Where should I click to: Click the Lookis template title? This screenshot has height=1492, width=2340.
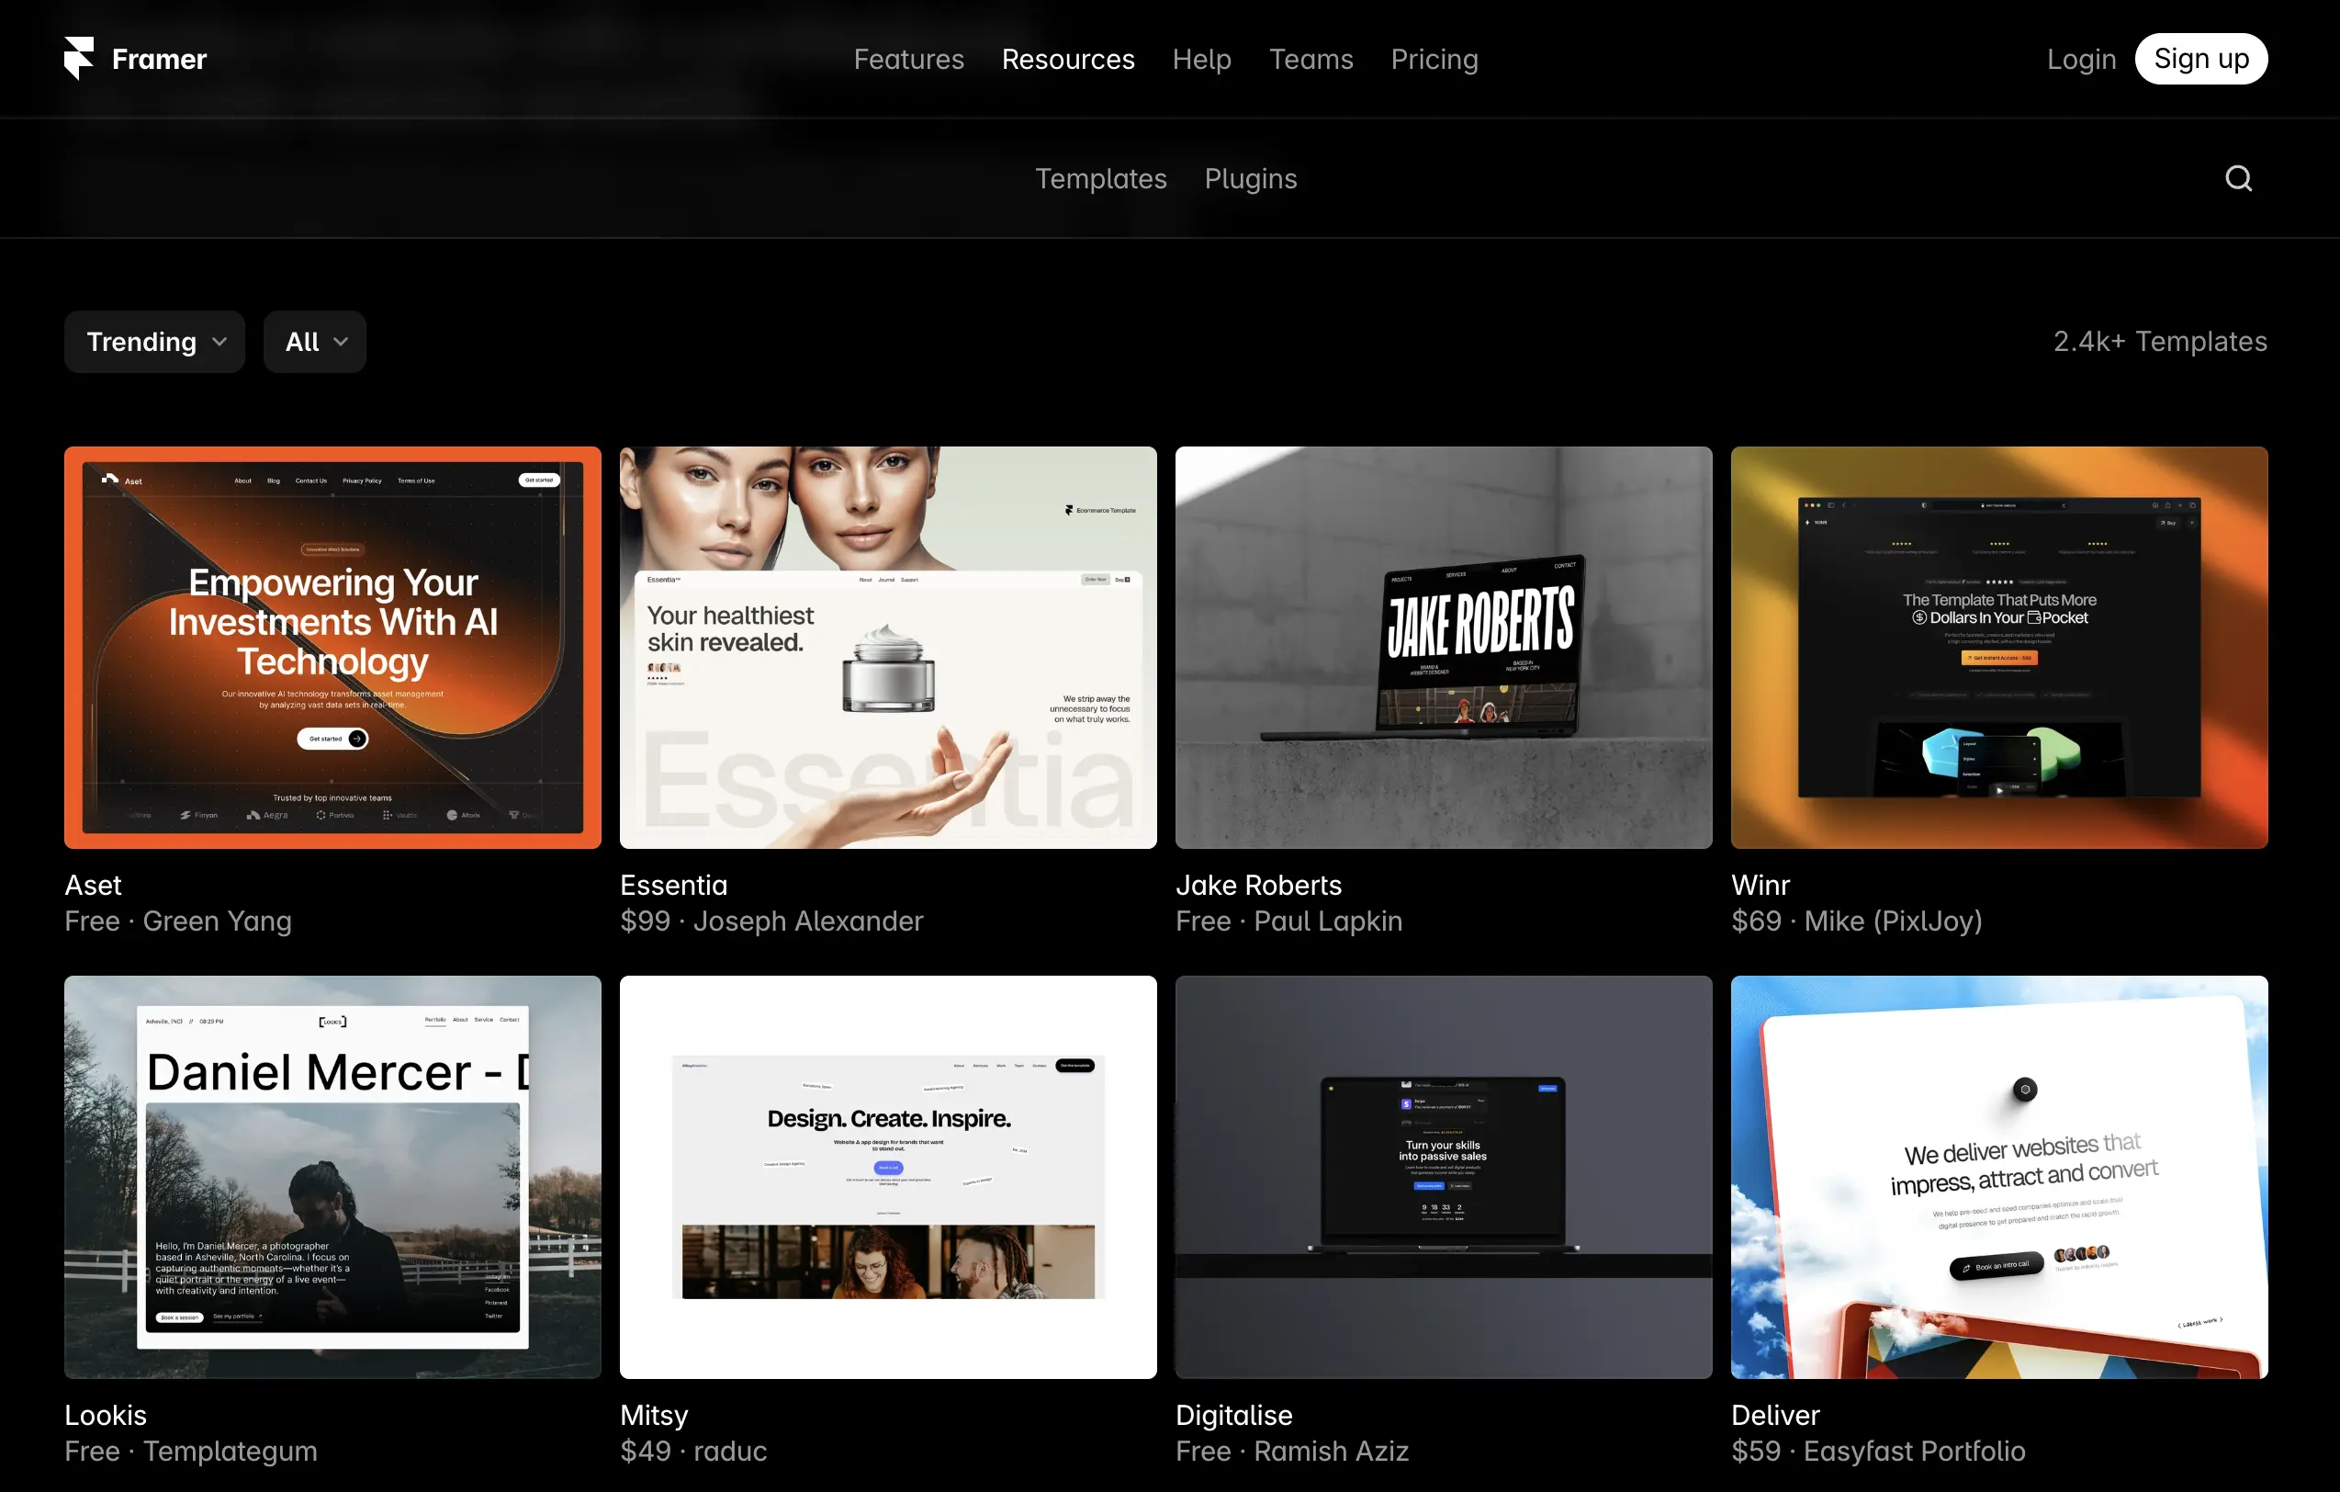[106, 1415]
